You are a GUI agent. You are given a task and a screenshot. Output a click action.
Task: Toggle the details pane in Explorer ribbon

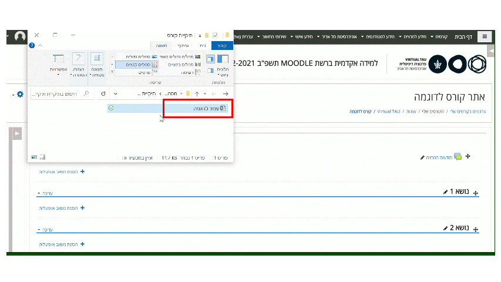[x=210, y=70]
